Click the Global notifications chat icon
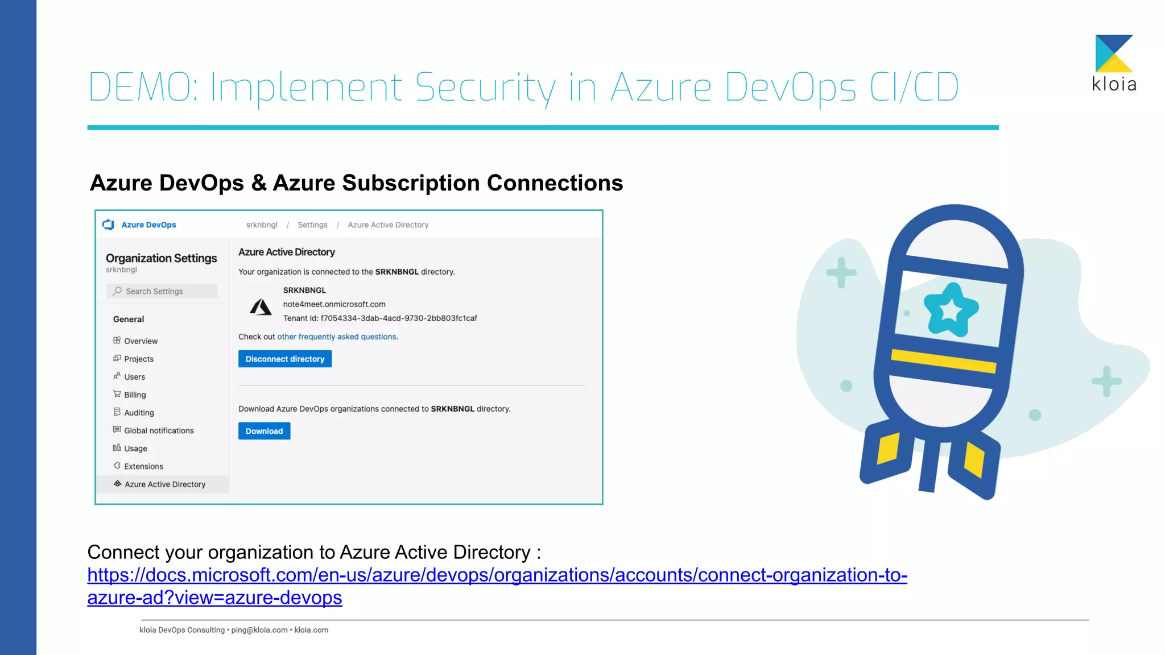 (117, 430)
